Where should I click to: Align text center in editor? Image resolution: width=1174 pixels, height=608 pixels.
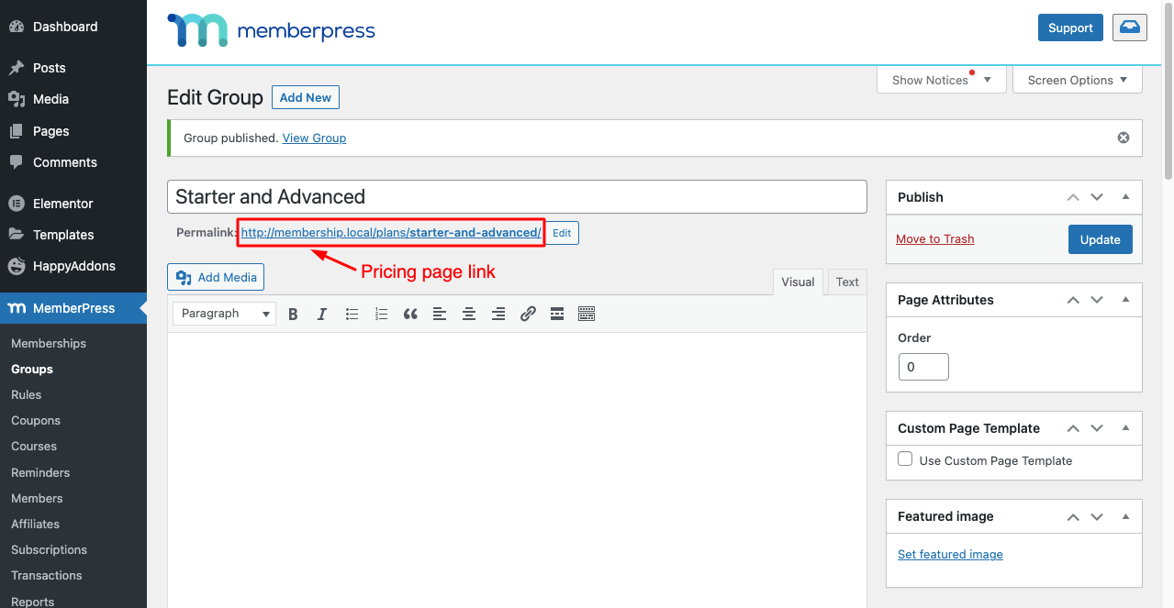coord(469,314)
